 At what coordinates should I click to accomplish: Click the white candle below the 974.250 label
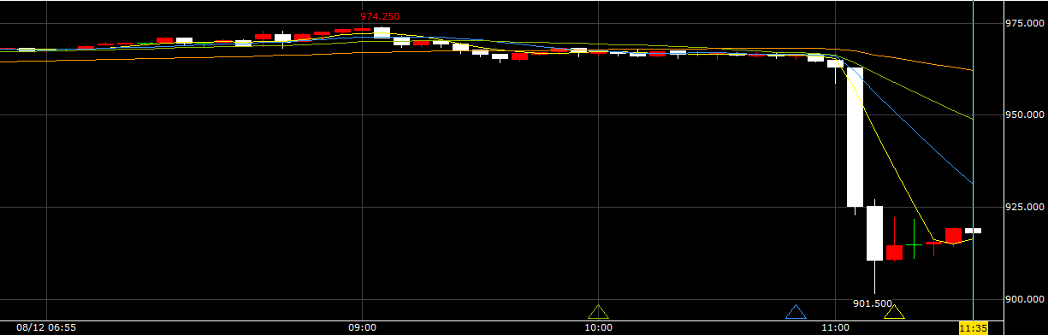coord(382,32)
